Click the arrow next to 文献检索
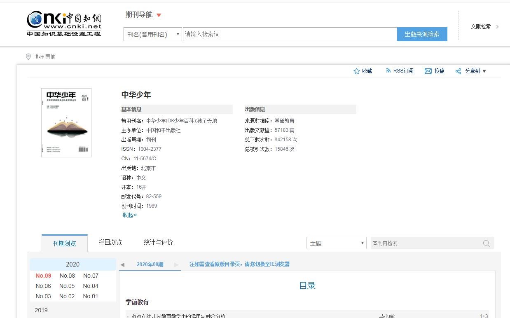 click(497, 27)
